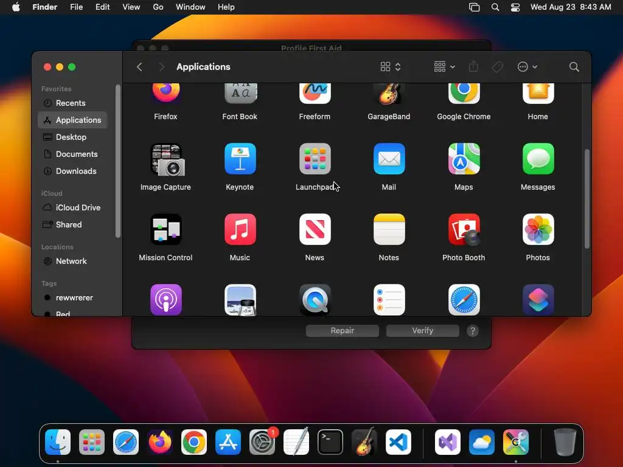The image size is (623, 467).
Task: Open the View menu
Action: click(131, 7)
